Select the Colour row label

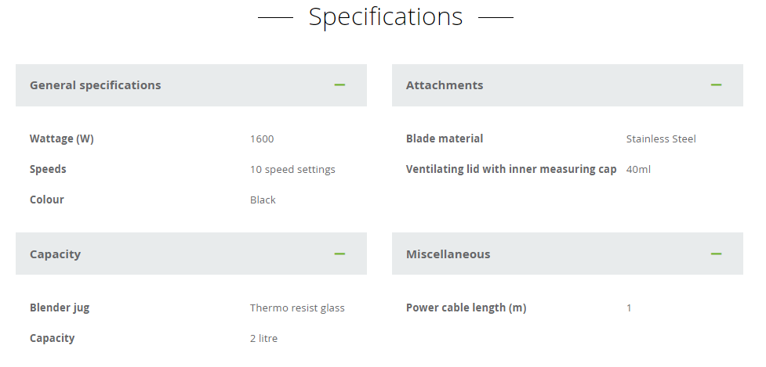click(47, 200)
